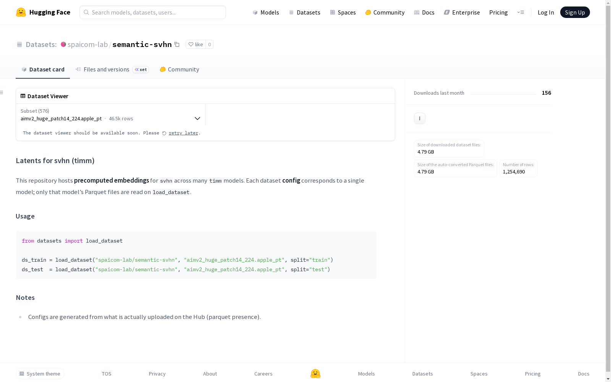The height and width of the screenshot is (382, 611).
Task: Open the Datasets footer link
Action: point(423,374)
